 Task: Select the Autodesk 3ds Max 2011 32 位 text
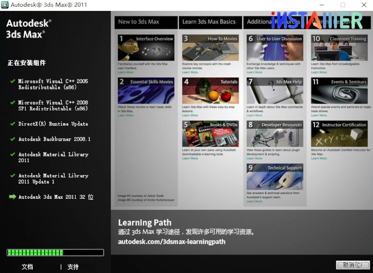56,197
